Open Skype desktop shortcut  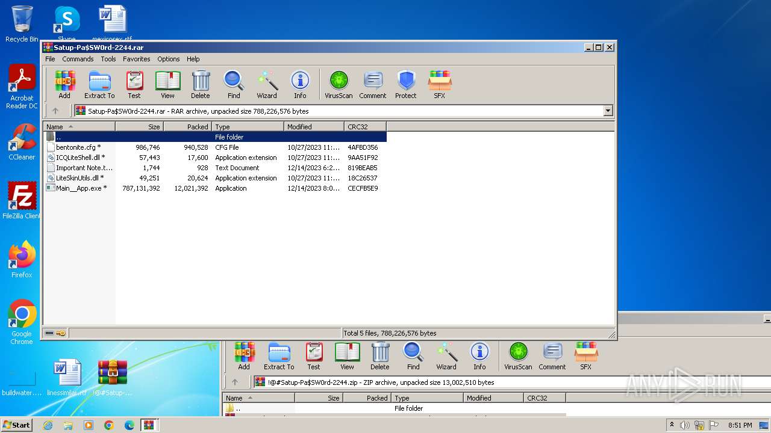66,23
